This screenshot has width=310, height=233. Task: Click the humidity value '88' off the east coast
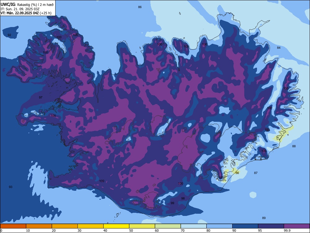click(294, 146)
